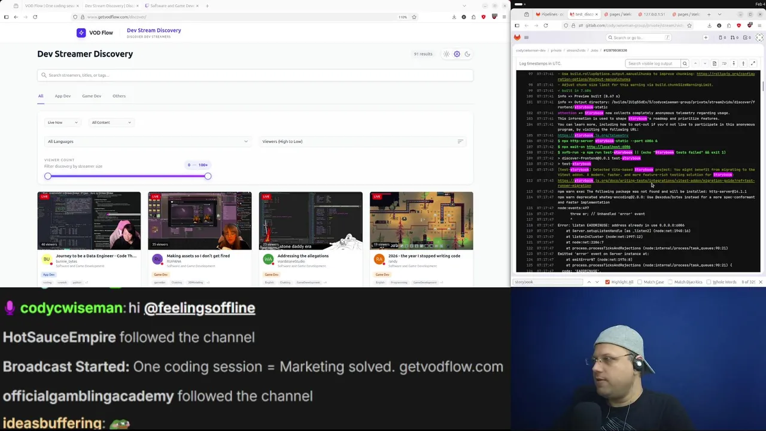The image size is (766, 431).
Task: Open GitLab to-do list counter
Action: pyautogui.click(x=747, y=38)
